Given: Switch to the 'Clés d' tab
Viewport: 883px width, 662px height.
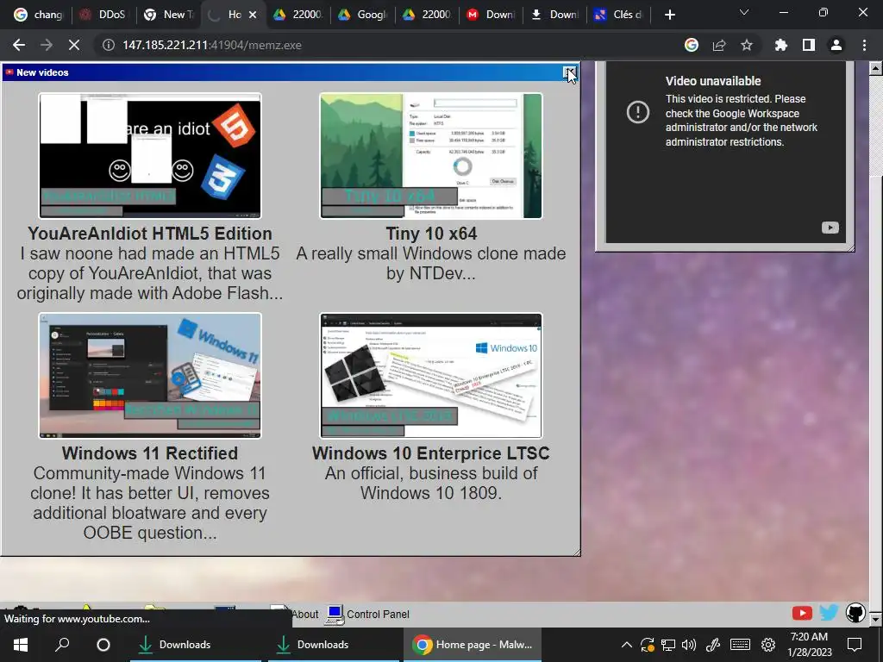Looking at the screenshot, I should 619,15.
